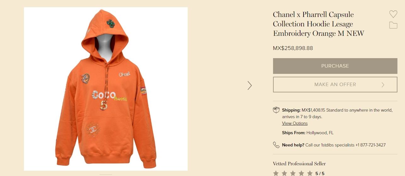Click the Ships From Hollywood, FL text
405x176 pixels.
click(x=308, y=133)
